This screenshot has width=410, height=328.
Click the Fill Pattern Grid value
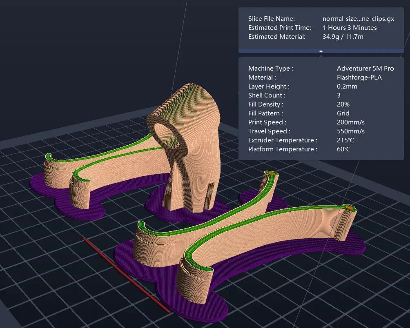[343, 113]
